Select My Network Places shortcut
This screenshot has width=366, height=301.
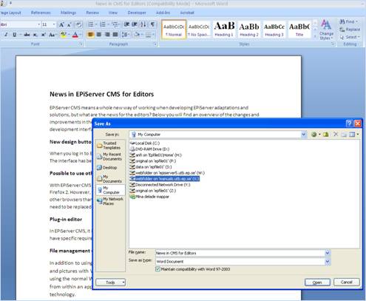click(x=110, y=201)
